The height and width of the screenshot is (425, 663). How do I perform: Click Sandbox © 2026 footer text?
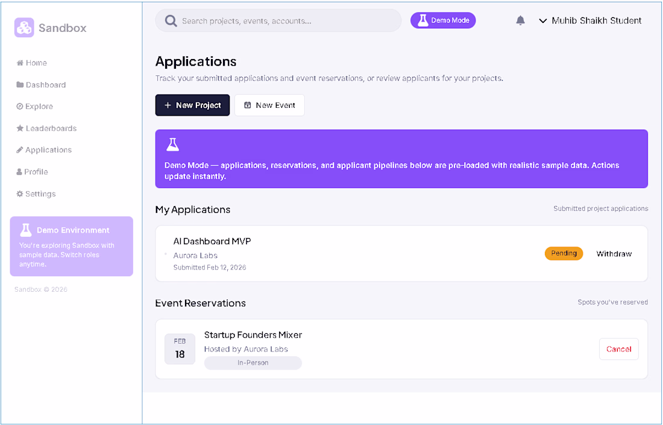[40, 290]
